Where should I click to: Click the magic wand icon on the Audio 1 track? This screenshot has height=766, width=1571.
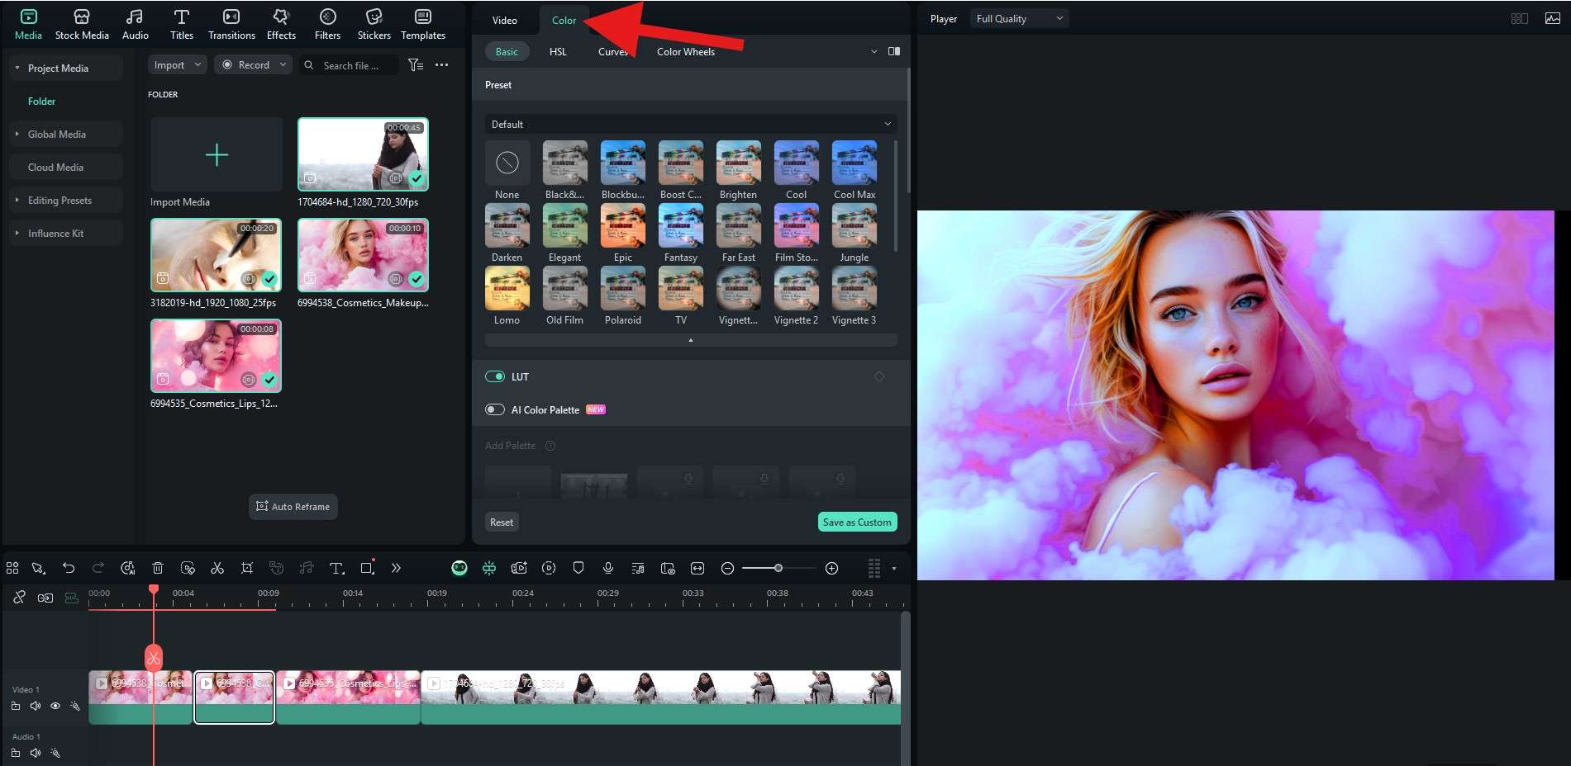tap(55, 753)
